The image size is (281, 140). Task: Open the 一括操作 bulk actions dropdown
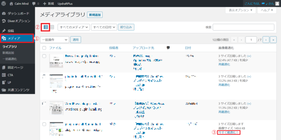(x=55, y=40)
